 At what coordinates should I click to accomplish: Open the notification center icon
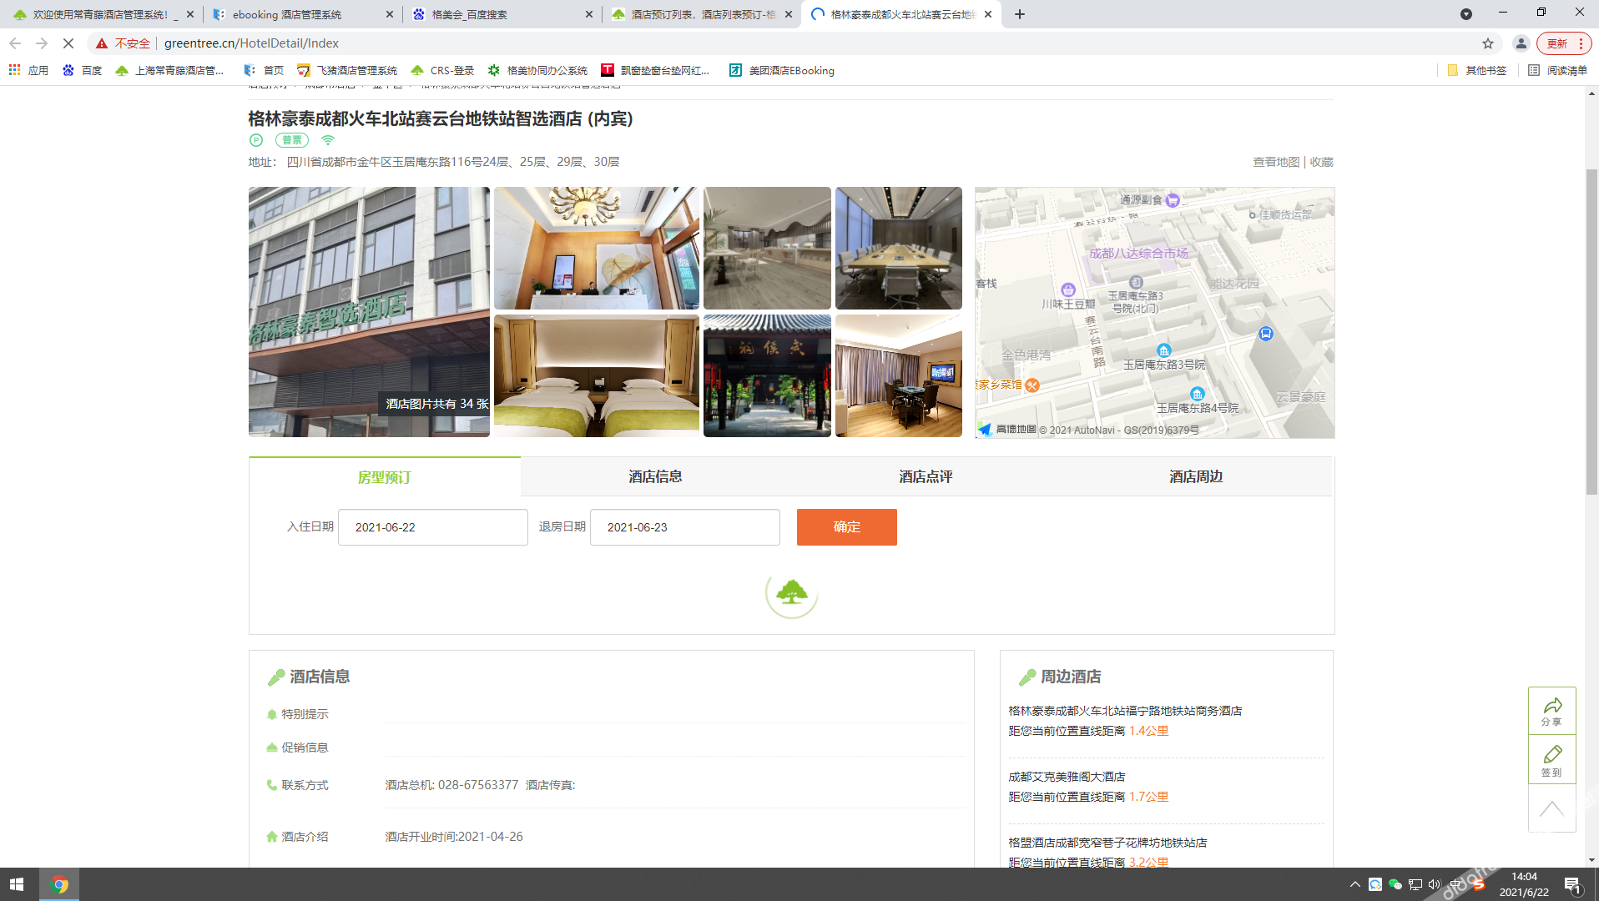[x=1572, y=884]
